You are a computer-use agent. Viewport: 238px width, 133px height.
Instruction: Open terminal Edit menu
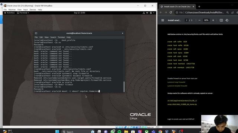tap(41, 37)
